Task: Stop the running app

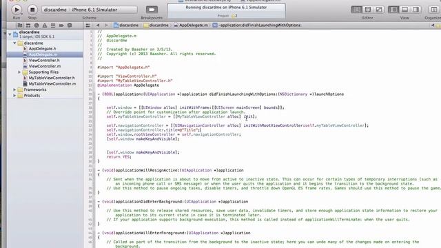Action: tap(32, 10)
